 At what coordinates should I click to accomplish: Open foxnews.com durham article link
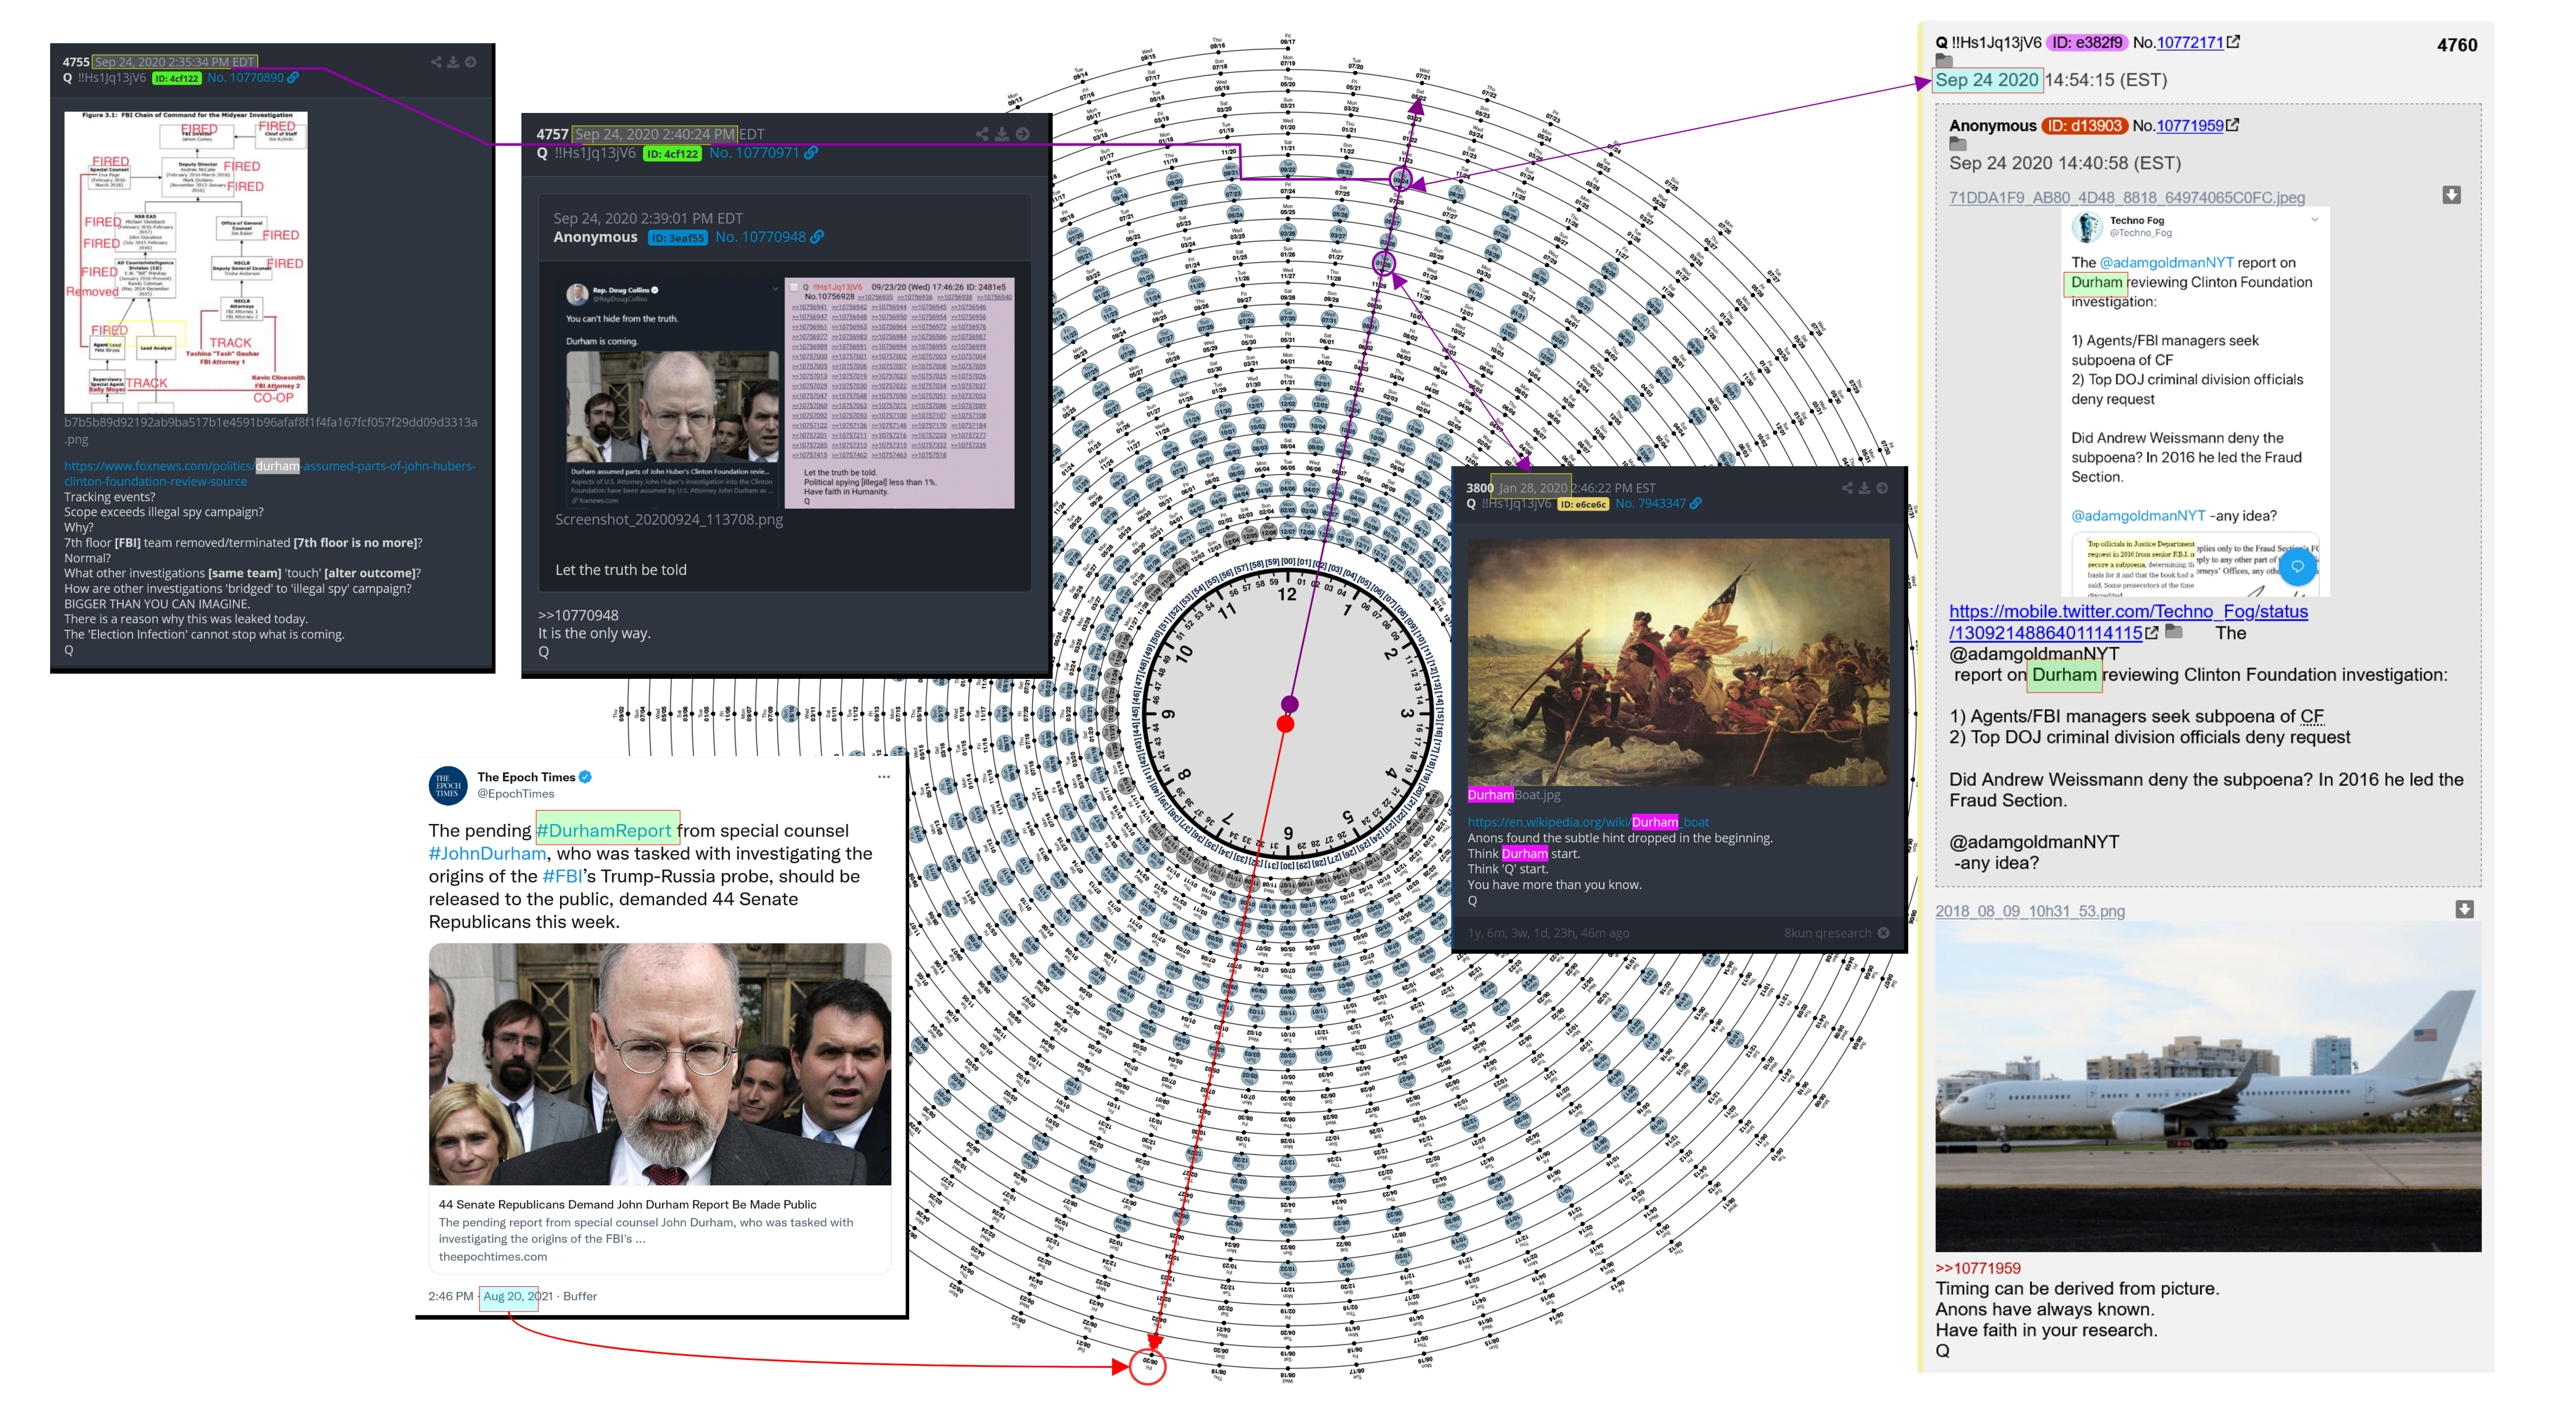click(x=270, y=473)
